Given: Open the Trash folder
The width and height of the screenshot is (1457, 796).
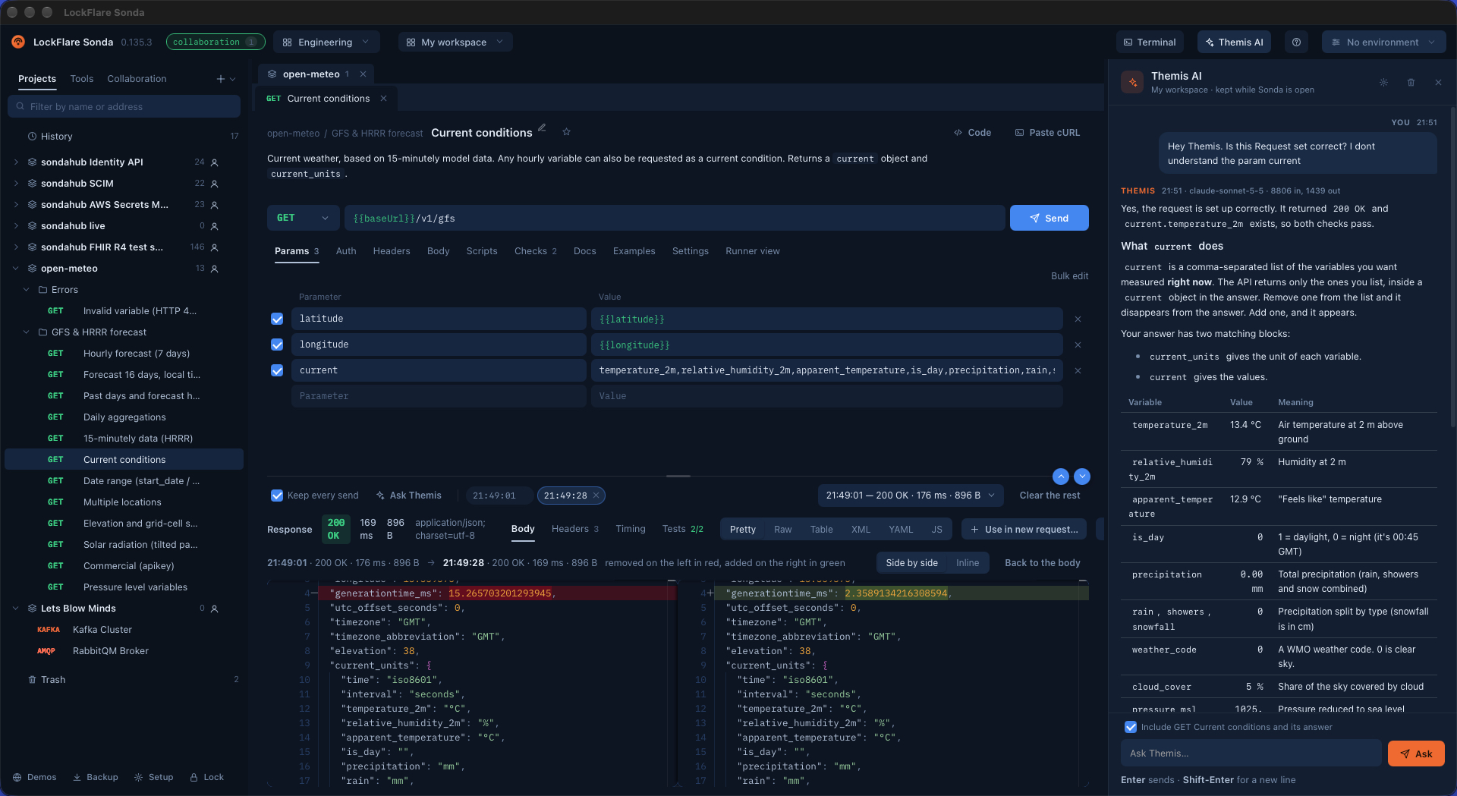Looking at the screenshot, I should point(123,680).
